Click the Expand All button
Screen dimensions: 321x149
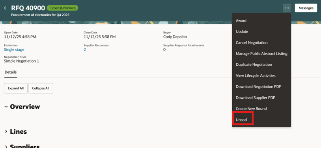pyautogui.click(x=16, y=88)
